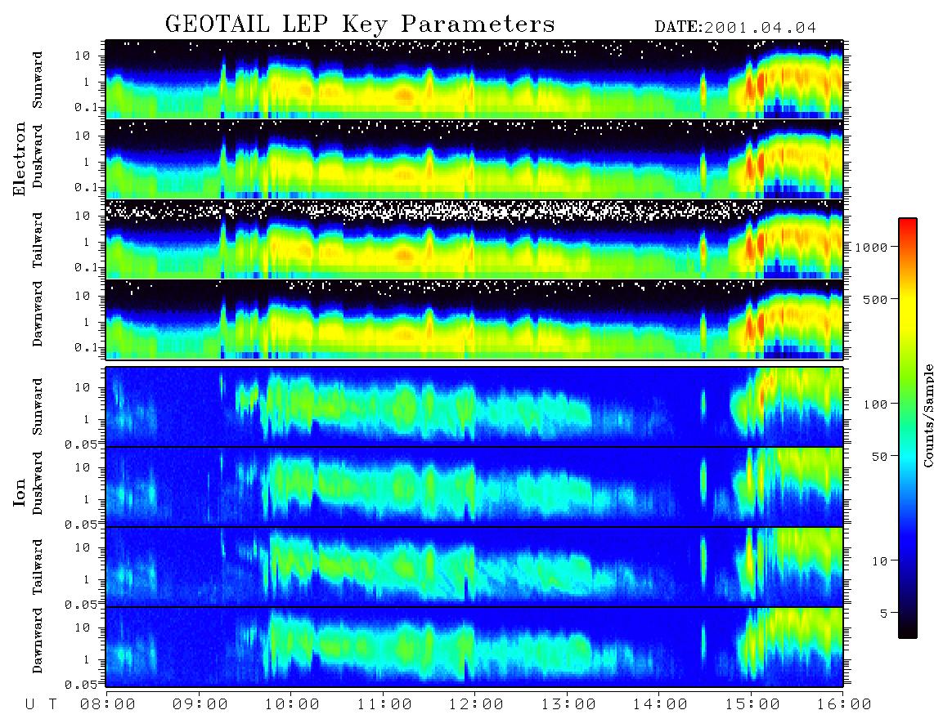934x719 pixels.
Task: Select the Ion Tailward panel label
Action: (x=38, y=567)
